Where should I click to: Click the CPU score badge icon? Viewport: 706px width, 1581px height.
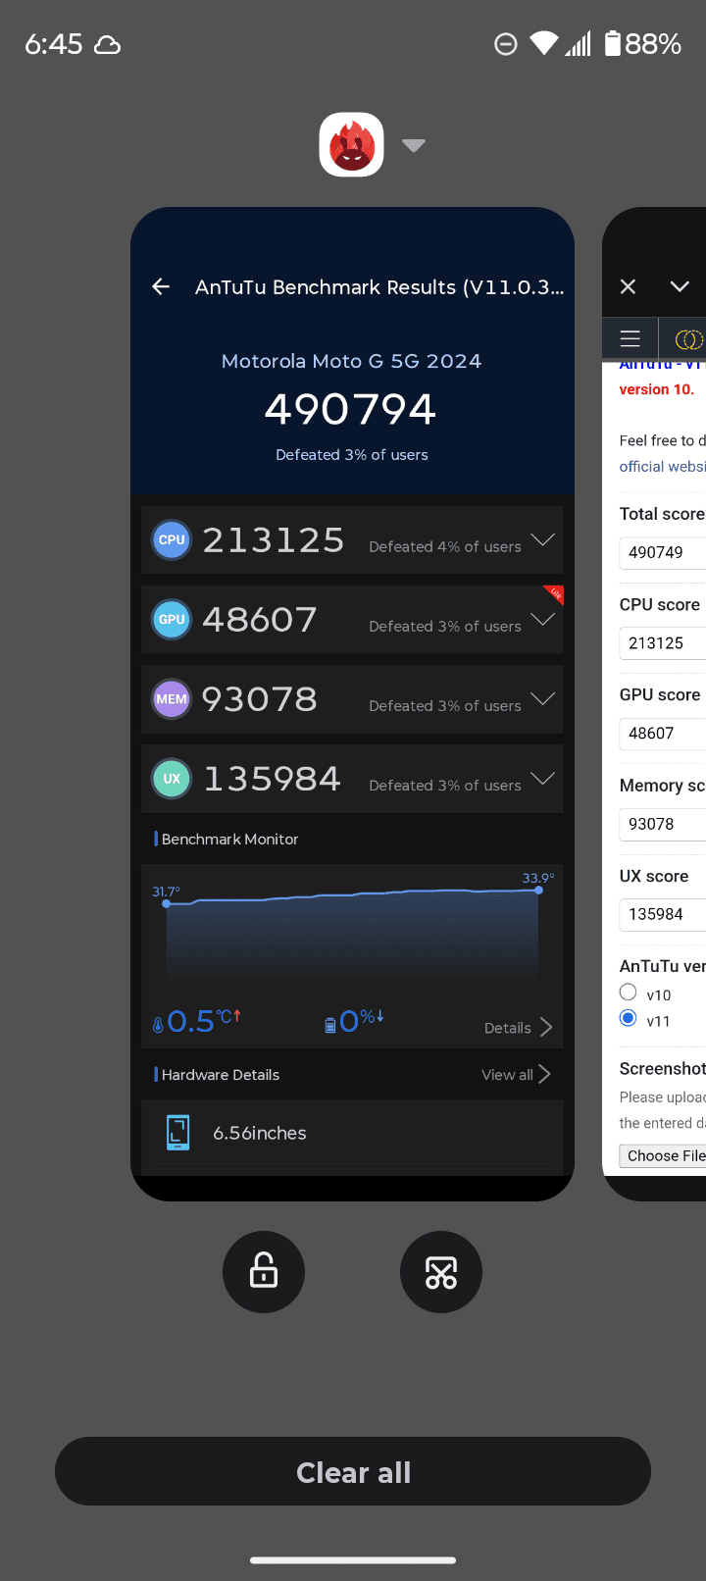(172, 539)
